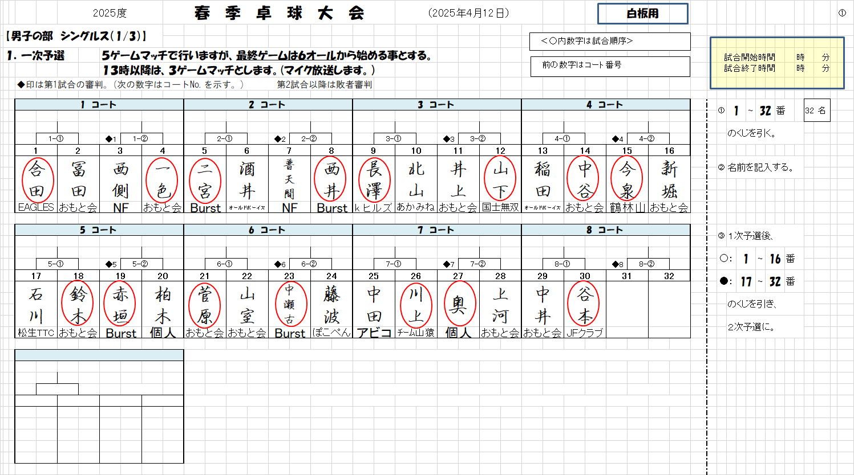Click the 2025度 year label
Screen dimensions: 854x475
click(x=110, y=13)
